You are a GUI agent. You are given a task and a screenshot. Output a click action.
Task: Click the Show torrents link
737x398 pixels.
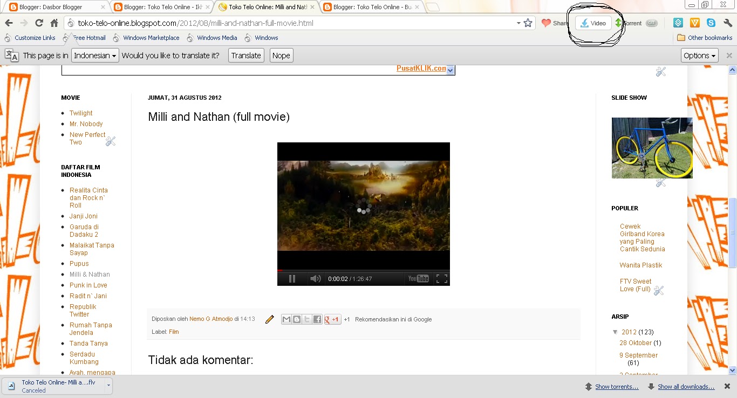[617, 387]
